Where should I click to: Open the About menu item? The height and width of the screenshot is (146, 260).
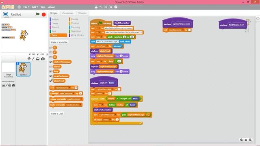pos(52,7)
